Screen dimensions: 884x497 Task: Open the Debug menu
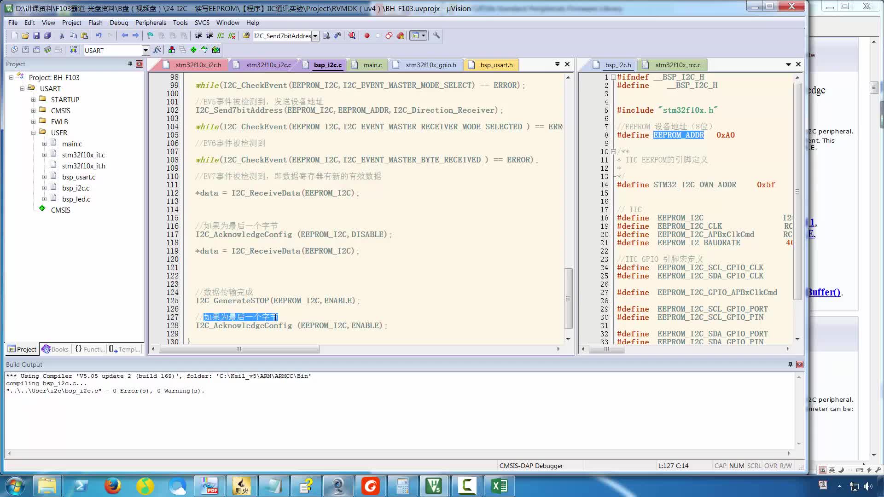tap(119, 23)
